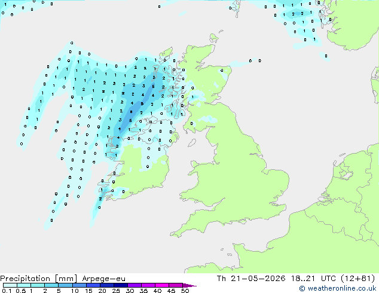This screenshot has width=379, height=293.
Task: Click the '0.5' legend value
Action: pos(21,291)
